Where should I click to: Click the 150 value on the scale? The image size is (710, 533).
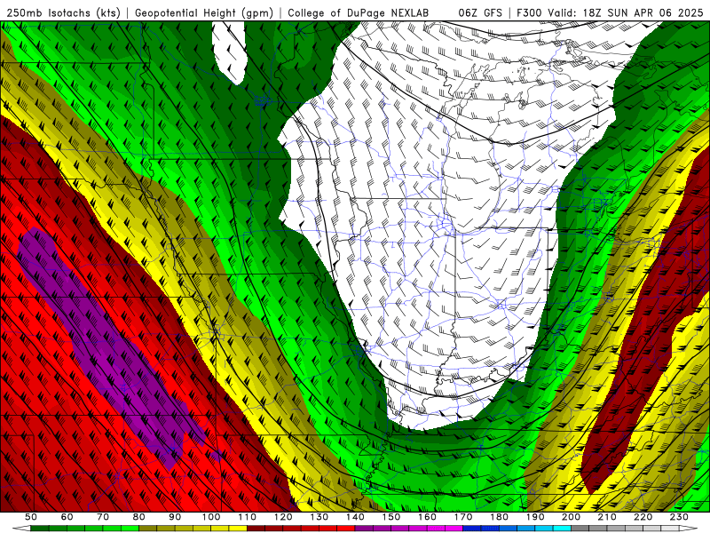pyautogui.click(x=391, y=517)
